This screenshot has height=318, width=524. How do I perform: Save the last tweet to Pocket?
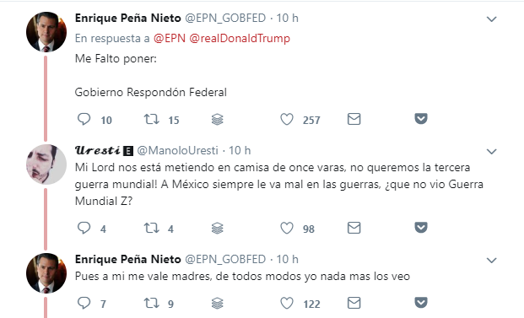tap(421, 302)
